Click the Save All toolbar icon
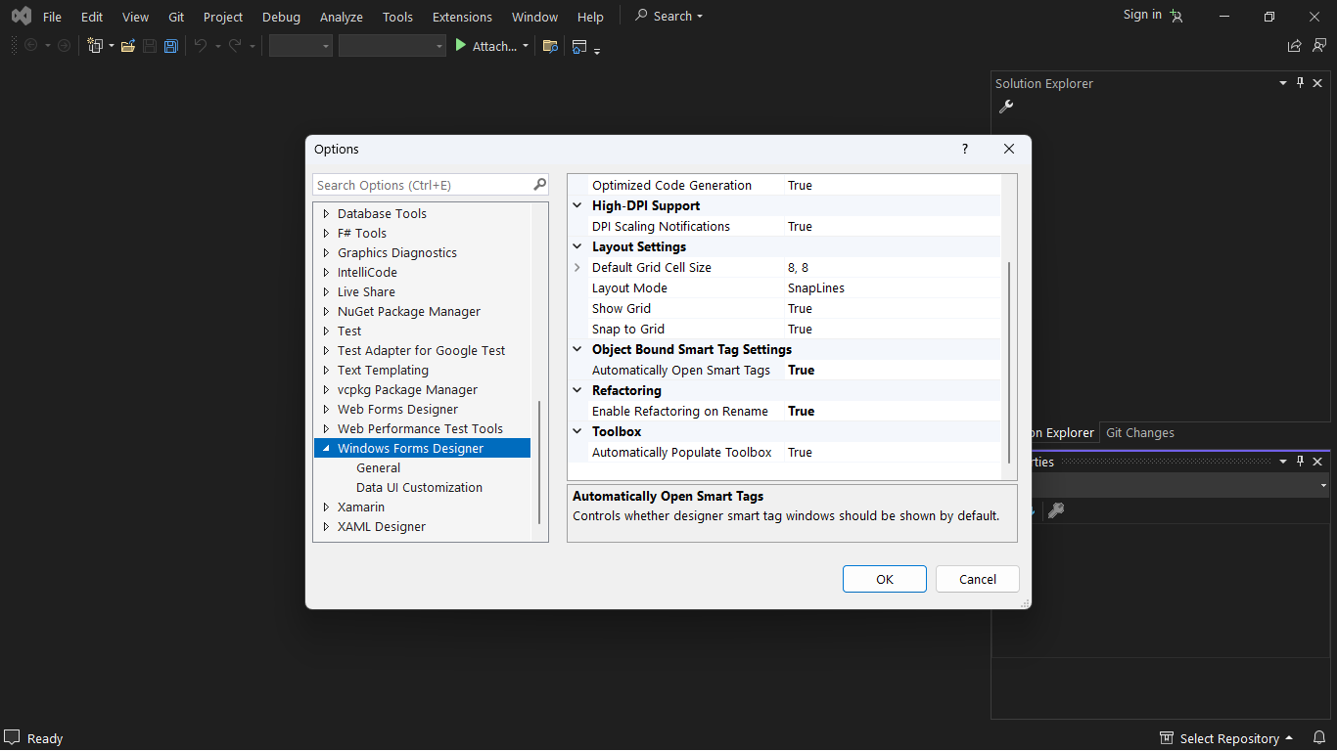This screenshot has width=1337, height=751. [x=170, y=45]
